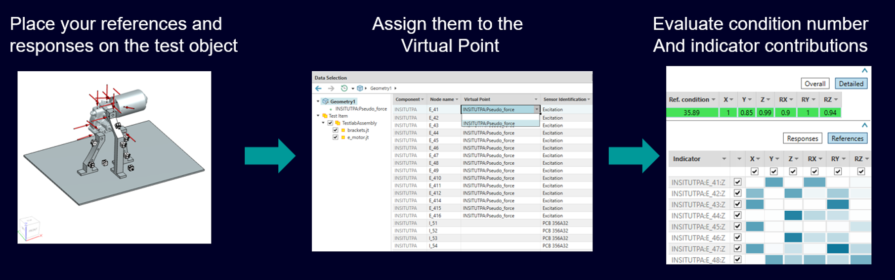Viewport: 895px width, 280px height.
Task: Uncheck the e_motor.jt checkbox
Action: (336, 138)
